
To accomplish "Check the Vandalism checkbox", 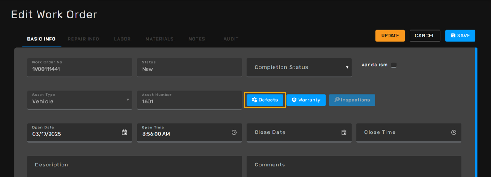I will [394, 65].
